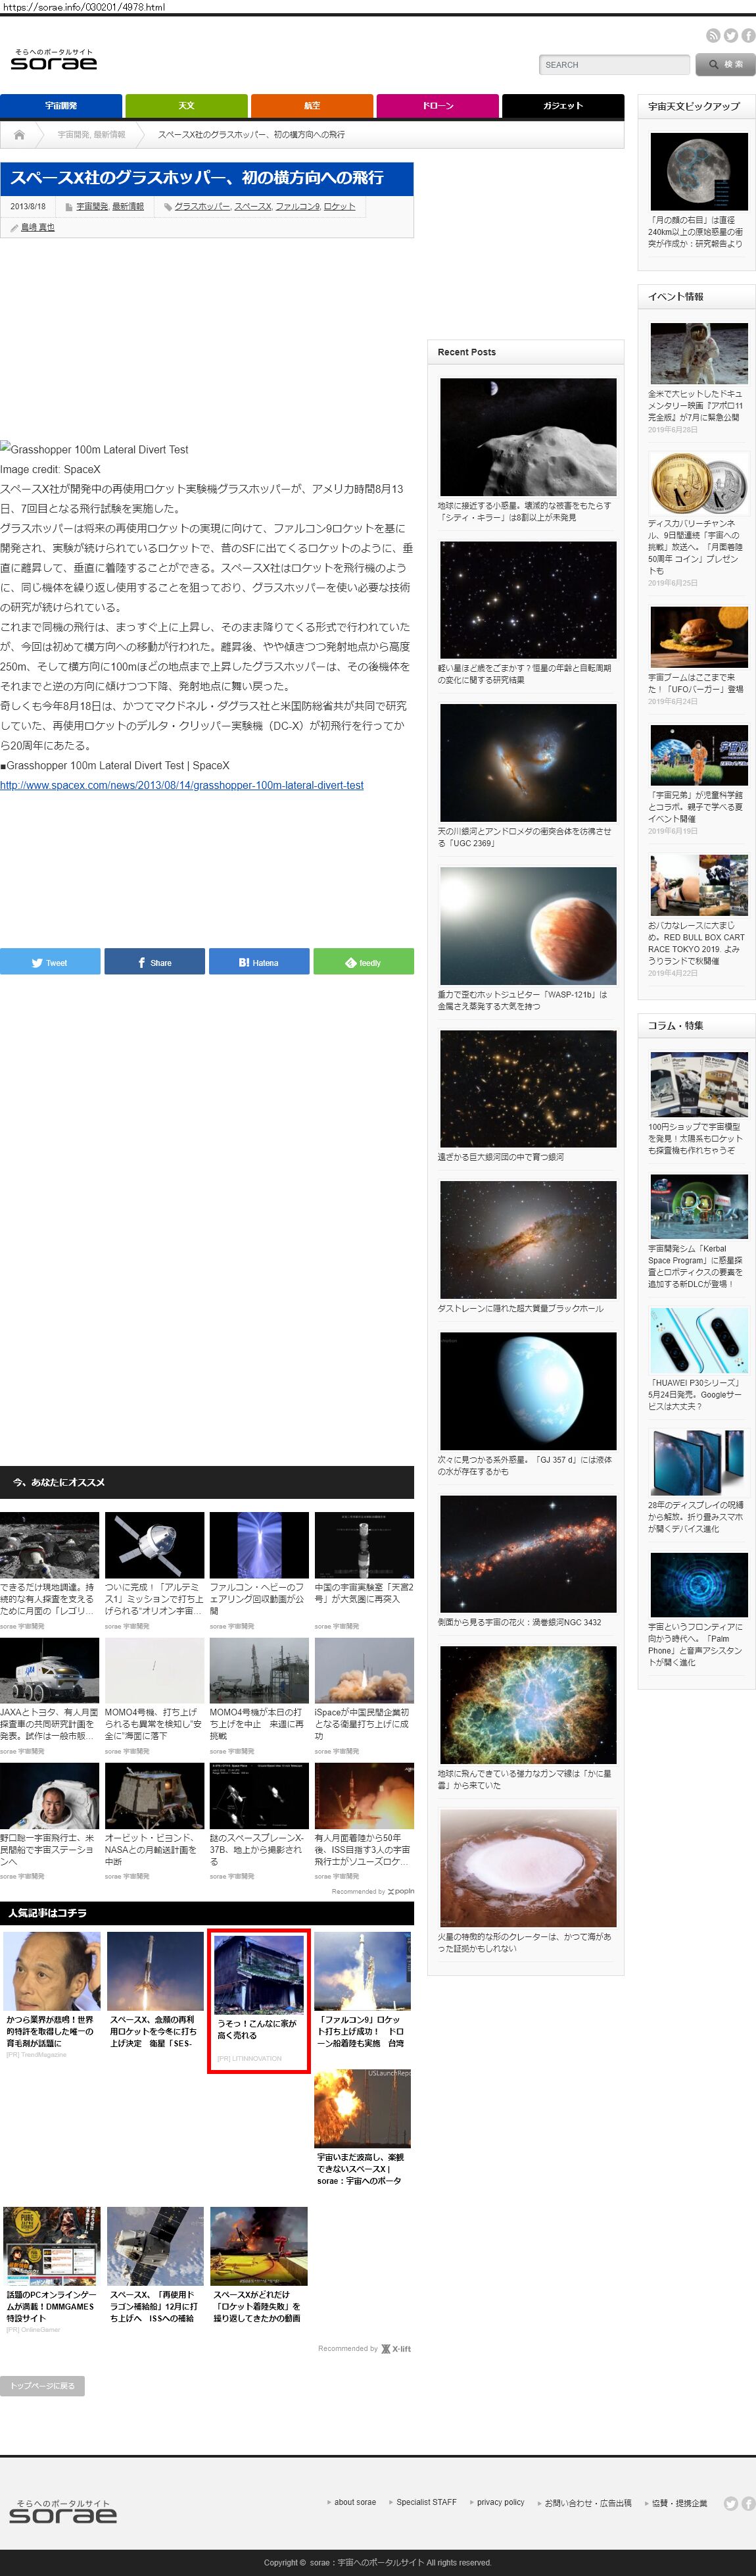
Task: Open the GJ 357 d exoplanet thumbnail
Action: [527, 1391]
